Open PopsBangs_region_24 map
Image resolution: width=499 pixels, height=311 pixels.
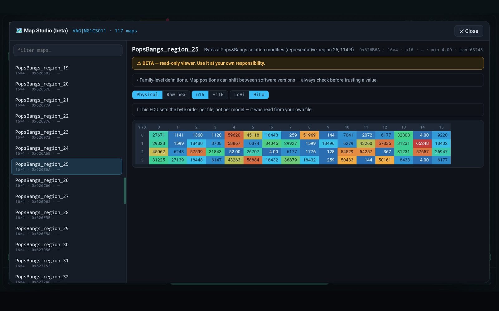pos(66,151)
